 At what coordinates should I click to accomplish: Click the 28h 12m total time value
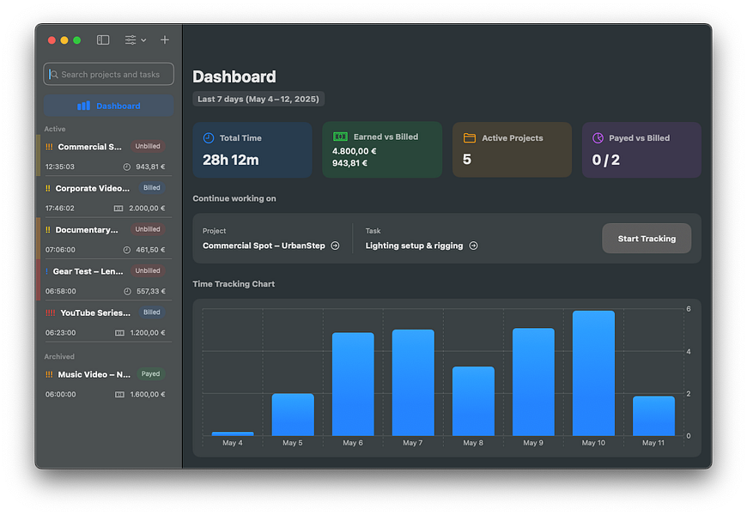[x=231, y=160]
